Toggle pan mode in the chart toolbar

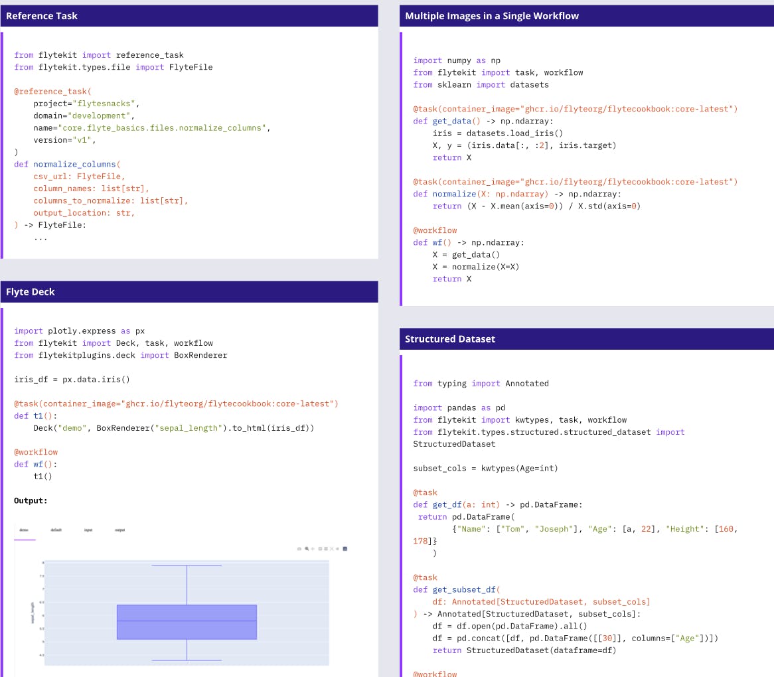pyautogui.click(x=313, y=548)
